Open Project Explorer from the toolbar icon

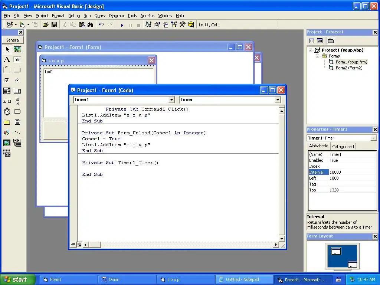pyautogui.click(x=148, y=24)
